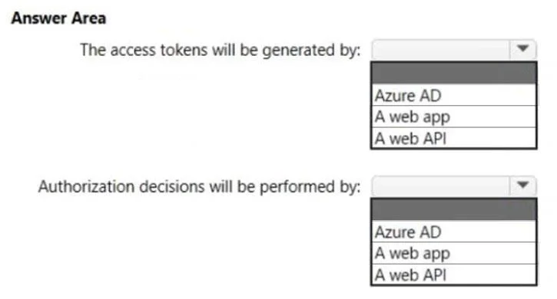The width and height of the screenshot is (557, 299).
Task: Select the blank gray option in tokens list
Action: [453, 73]
